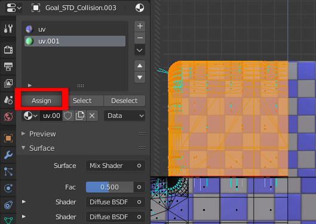Viewport: 316px width, 224px height.
Task: Open the Object Data mesh tab
Action: (8, 220)
